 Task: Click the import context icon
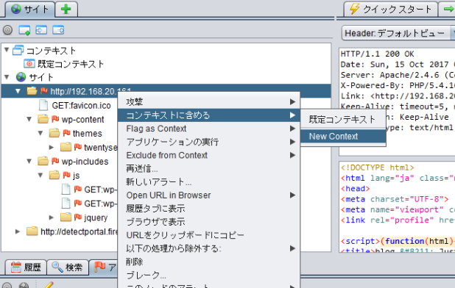pos(41,30)
